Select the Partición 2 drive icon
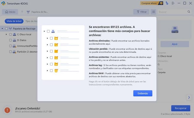The image size is (194, 118). pos(14,52)
